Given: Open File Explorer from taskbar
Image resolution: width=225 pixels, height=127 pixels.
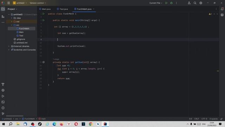Looking at the screenshot, I should pos(18,124).
